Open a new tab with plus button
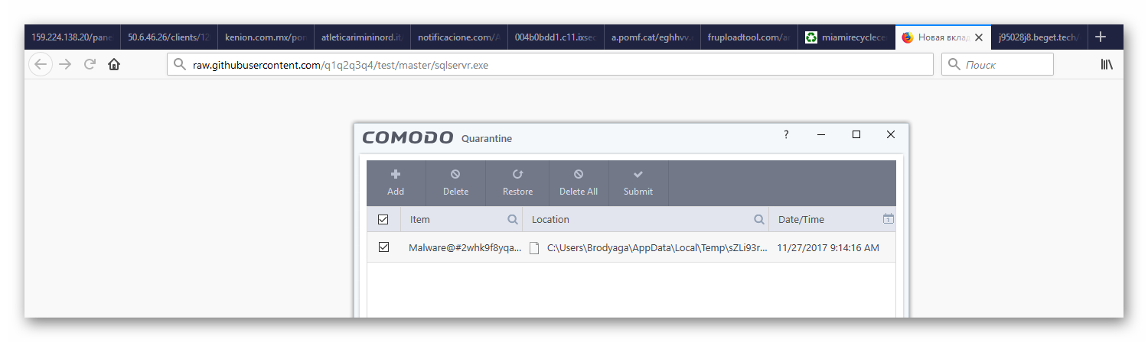The height and width of the screenshot is (342, 1148). [1101, 37]
